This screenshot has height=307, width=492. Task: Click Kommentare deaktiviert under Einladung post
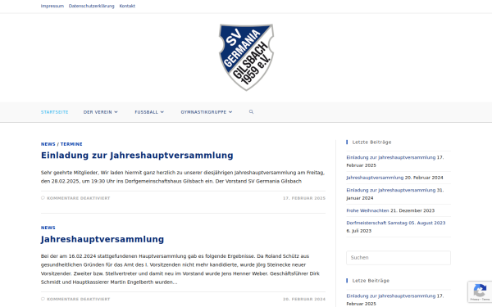(79, 198)
